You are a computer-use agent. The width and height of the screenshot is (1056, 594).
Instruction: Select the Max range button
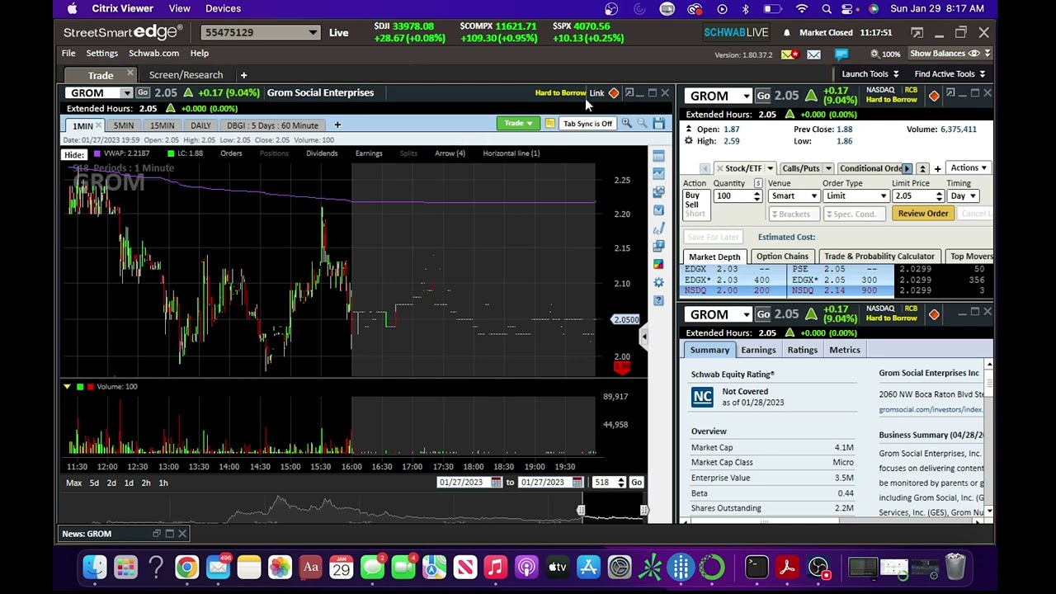point(73,483)
